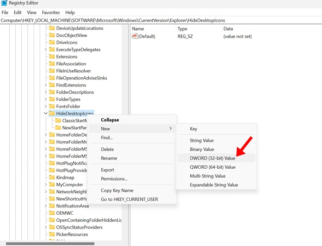Click the FolderTypes folder icon
Screen dimensions: 322x246
pyautogui.click(x=52, y=99)
